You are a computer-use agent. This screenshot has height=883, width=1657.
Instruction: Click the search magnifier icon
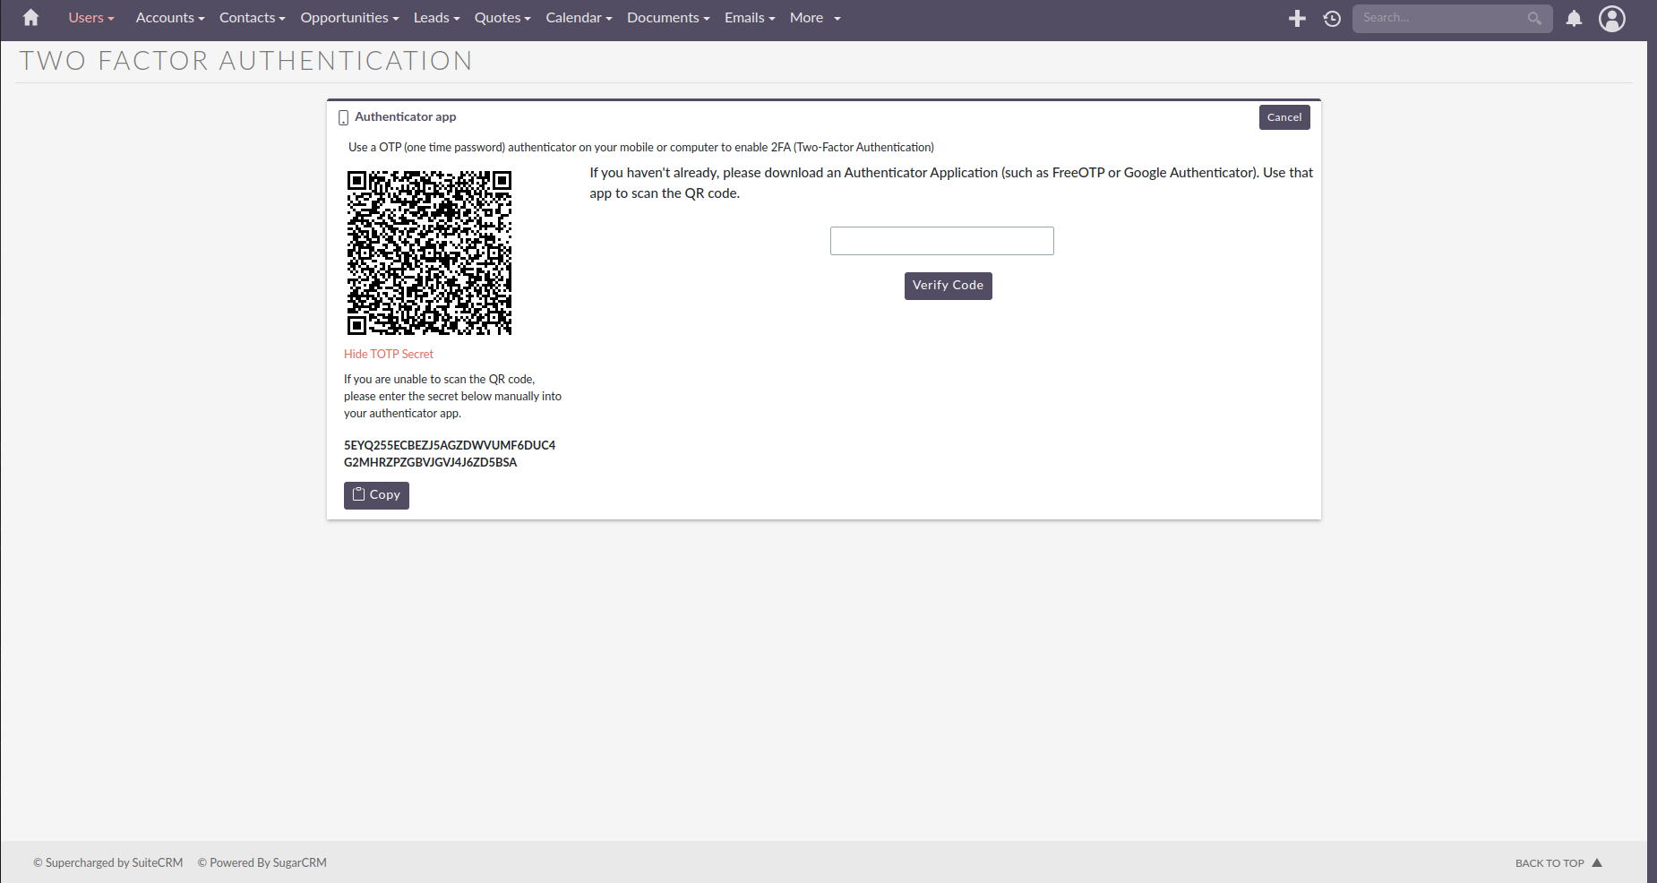click(1533, 18)
